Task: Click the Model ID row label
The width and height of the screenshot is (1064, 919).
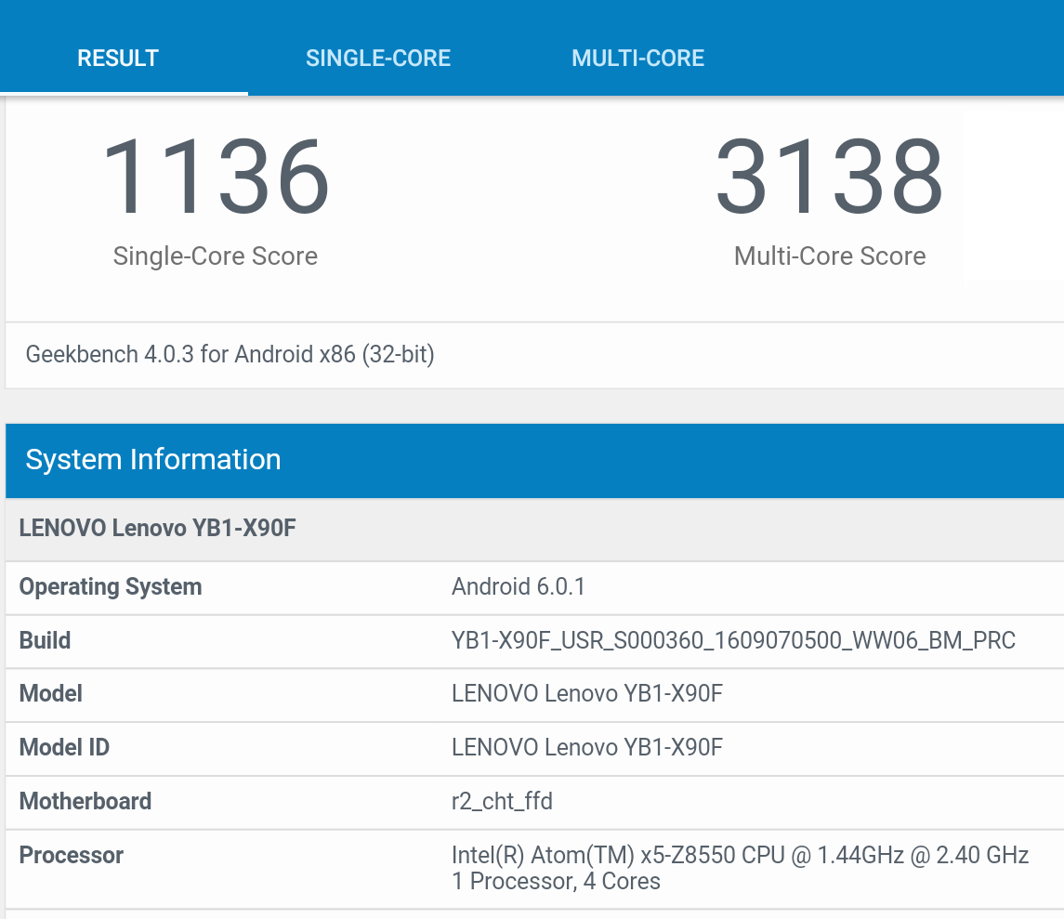Action: point(64,747)
